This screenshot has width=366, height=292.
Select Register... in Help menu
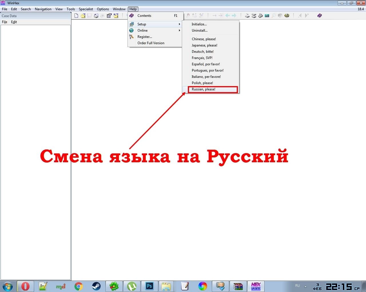click(x=155, y=37)
